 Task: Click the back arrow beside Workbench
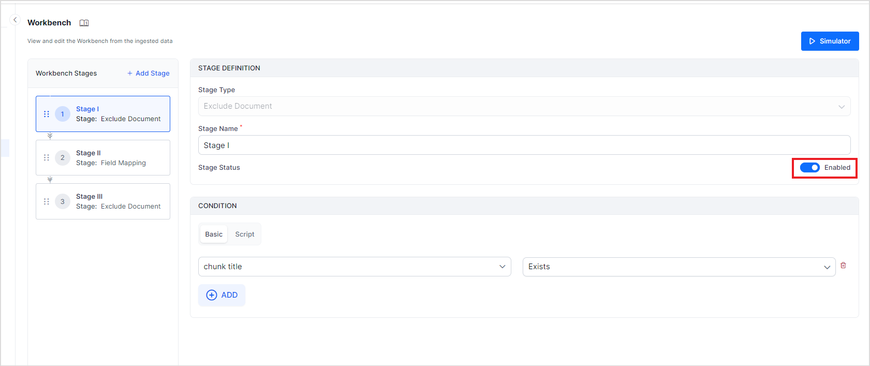tap(15, 20)
